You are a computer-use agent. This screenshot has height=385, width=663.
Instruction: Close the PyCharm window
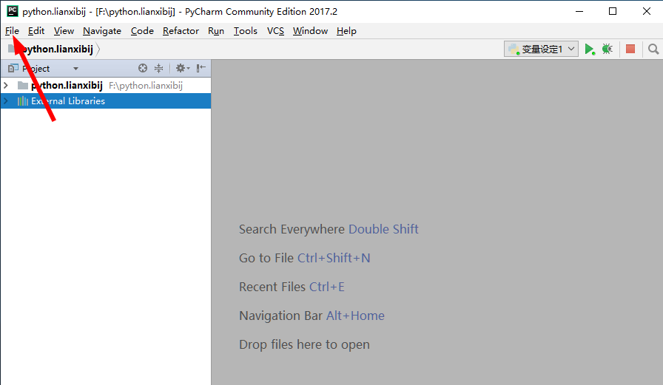[x=647, y=11]
